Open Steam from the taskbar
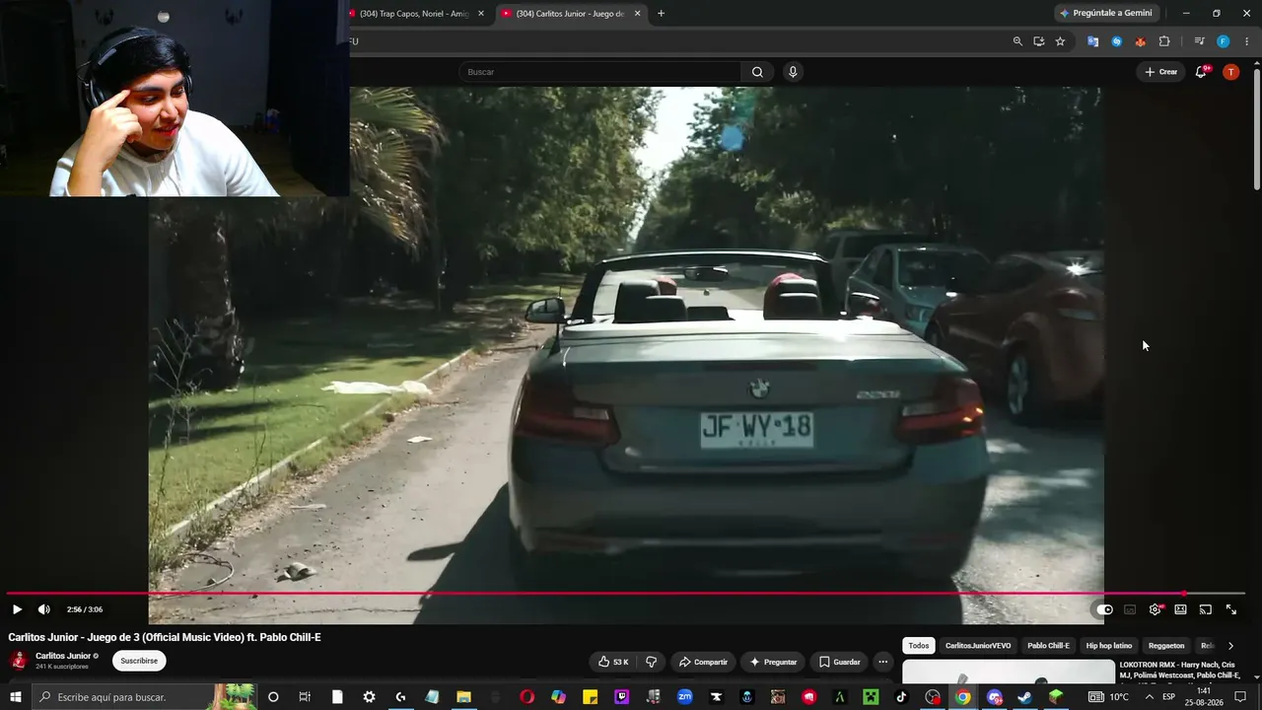The width and height of the screenshot is (1262, 710). click(1024, 697)
